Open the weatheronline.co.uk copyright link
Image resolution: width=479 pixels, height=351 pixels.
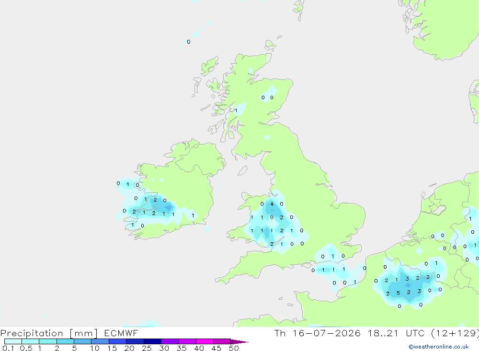[x=439, y=347]
